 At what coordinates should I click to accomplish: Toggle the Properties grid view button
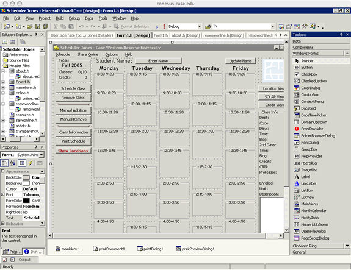tap(22, 163)
